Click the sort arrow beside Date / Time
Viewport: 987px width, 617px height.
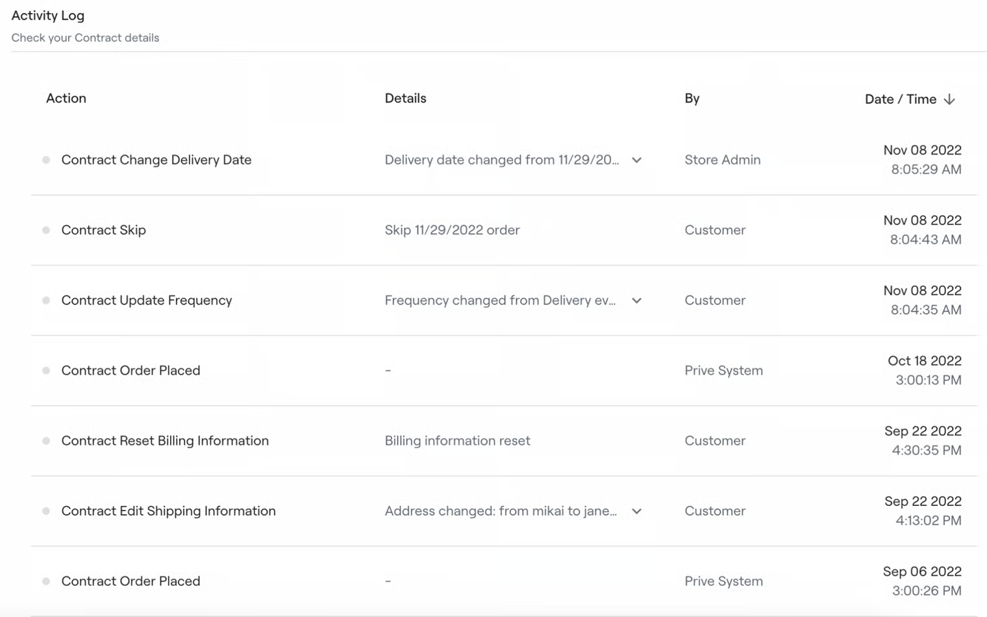click(949, 99)
